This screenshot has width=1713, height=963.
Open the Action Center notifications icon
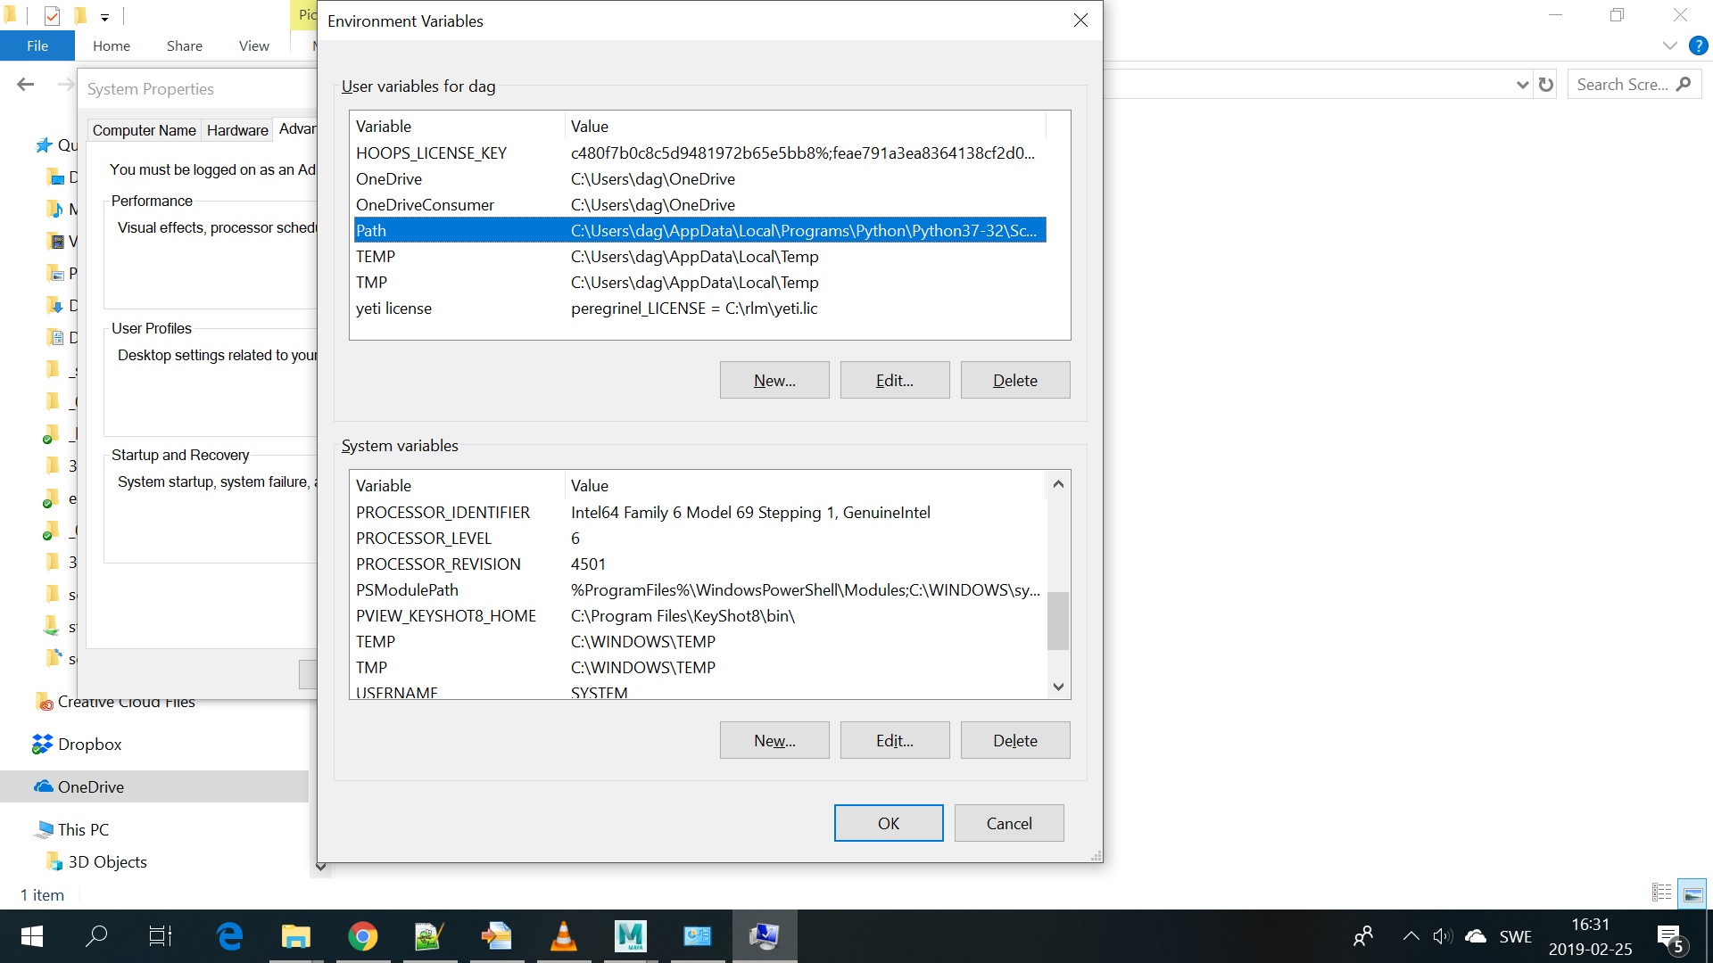[x=1669, y=937]
